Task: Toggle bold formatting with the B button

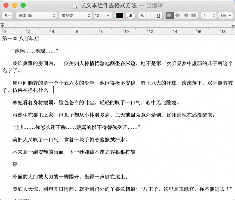Action: click(x=142, y=15)
